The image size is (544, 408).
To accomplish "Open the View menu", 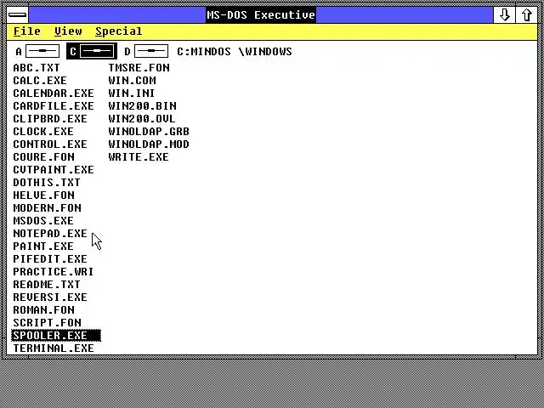I will 68,31.
